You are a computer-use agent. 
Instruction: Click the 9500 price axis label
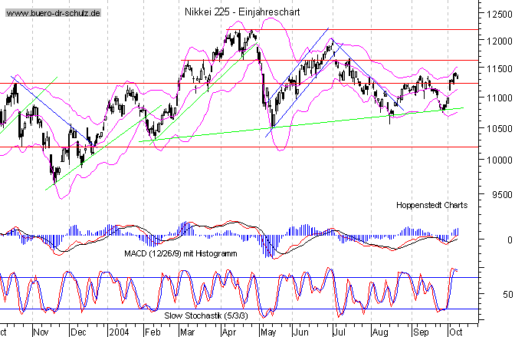496,194
